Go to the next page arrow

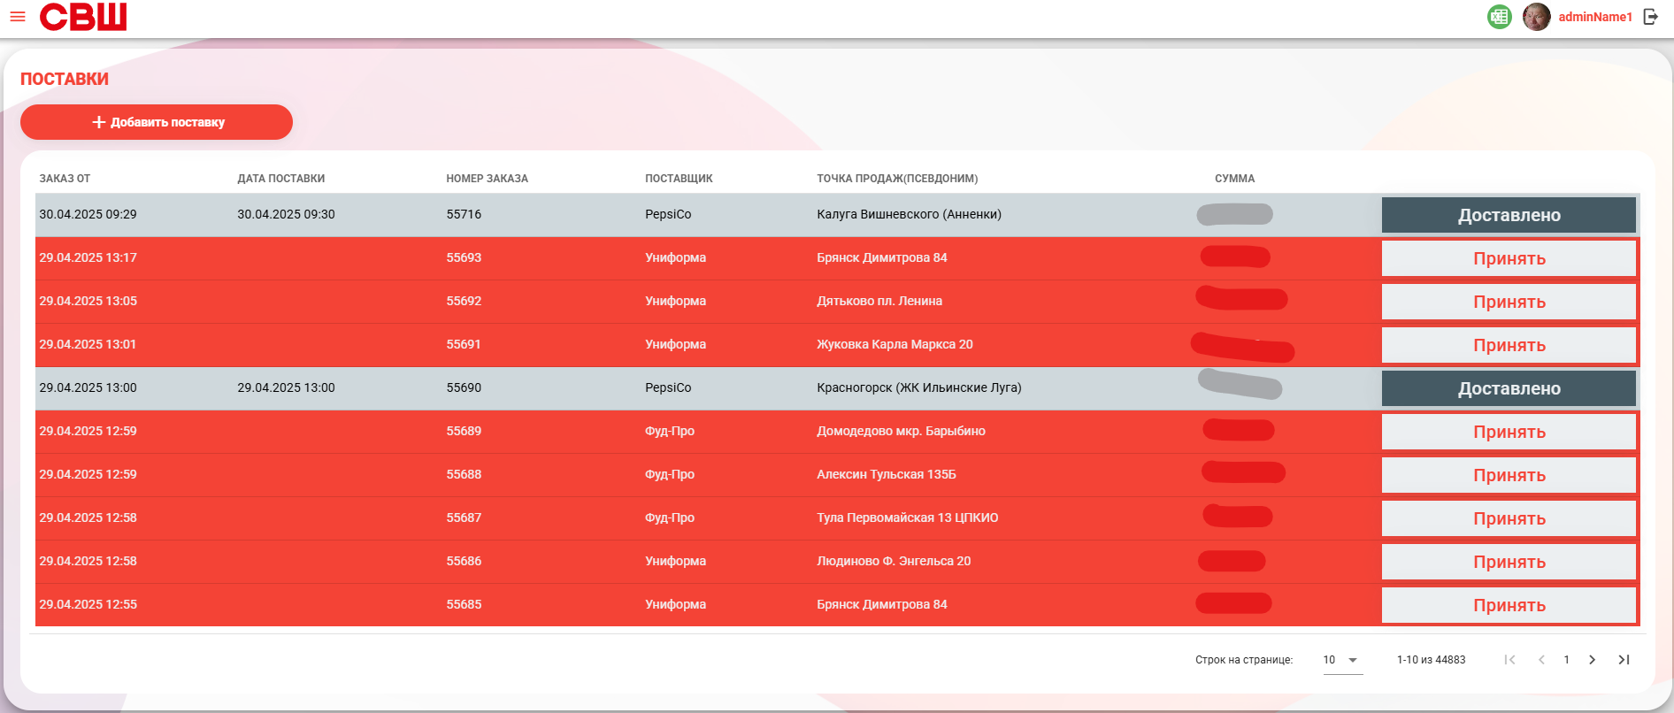[1593, 660]
